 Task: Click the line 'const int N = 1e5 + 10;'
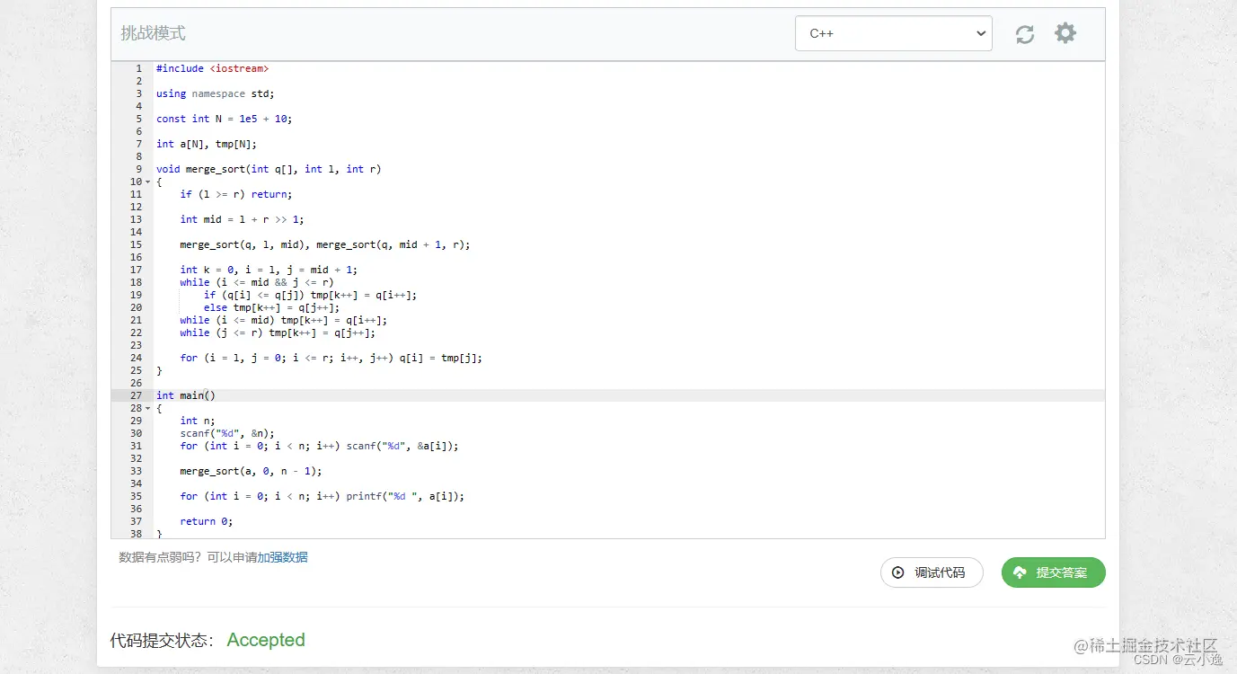pos(225,119)
